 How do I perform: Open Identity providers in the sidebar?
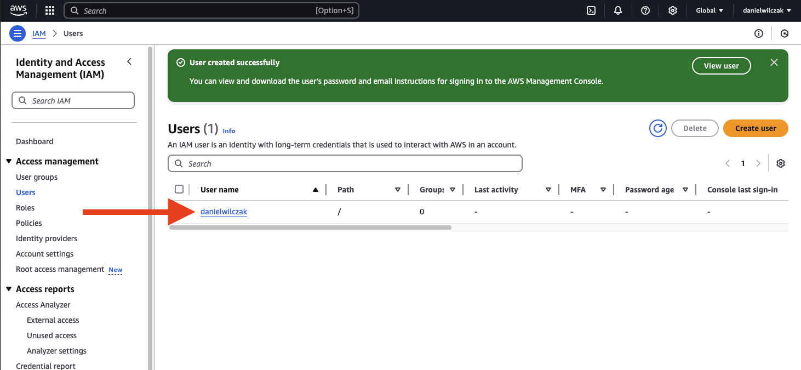(x=47, y=238)
